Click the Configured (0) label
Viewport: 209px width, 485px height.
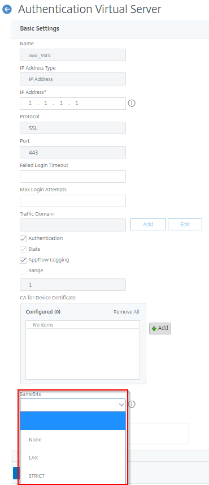point(43,312)
